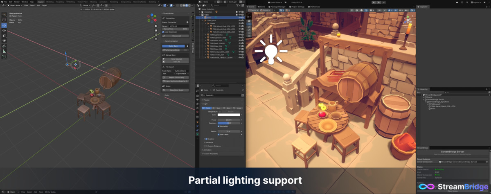
Task: Open the Tool properties tab icon
Action: pyautogui.click(x=198, y=90)
